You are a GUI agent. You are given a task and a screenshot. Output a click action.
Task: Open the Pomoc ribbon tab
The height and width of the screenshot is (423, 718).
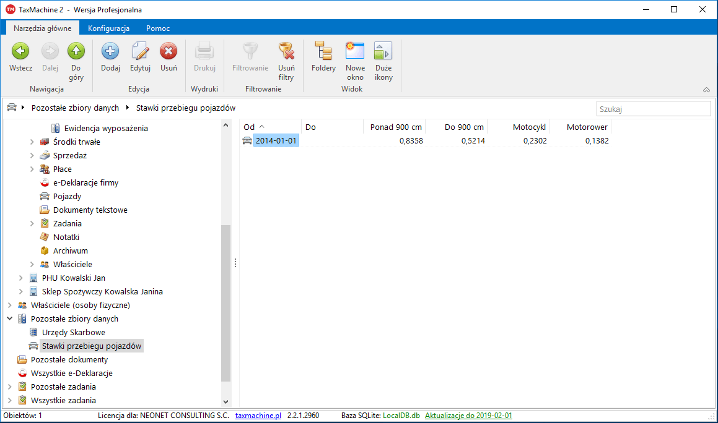coord(158,28)
